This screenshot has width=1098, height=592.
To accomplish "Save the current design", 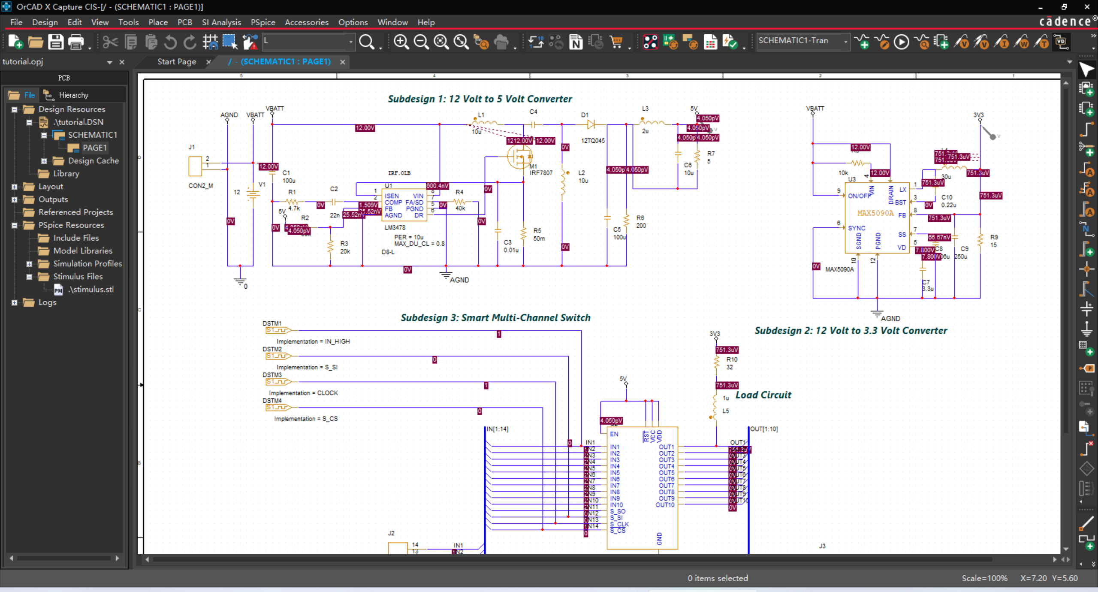I will pos(55,42).
